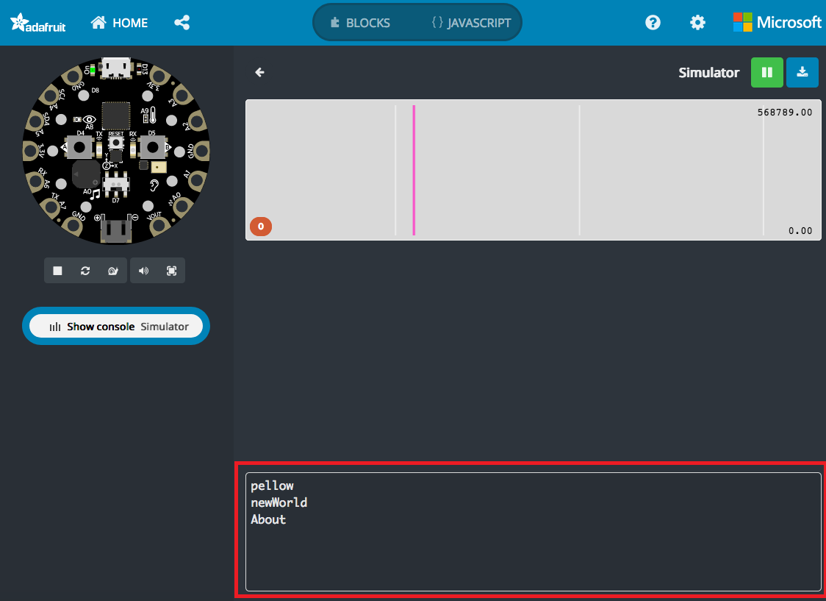The height and width of the screenshot is (601, 826).
Task: Pause data logging with the green pause button
Action: [x=766, y=72]
